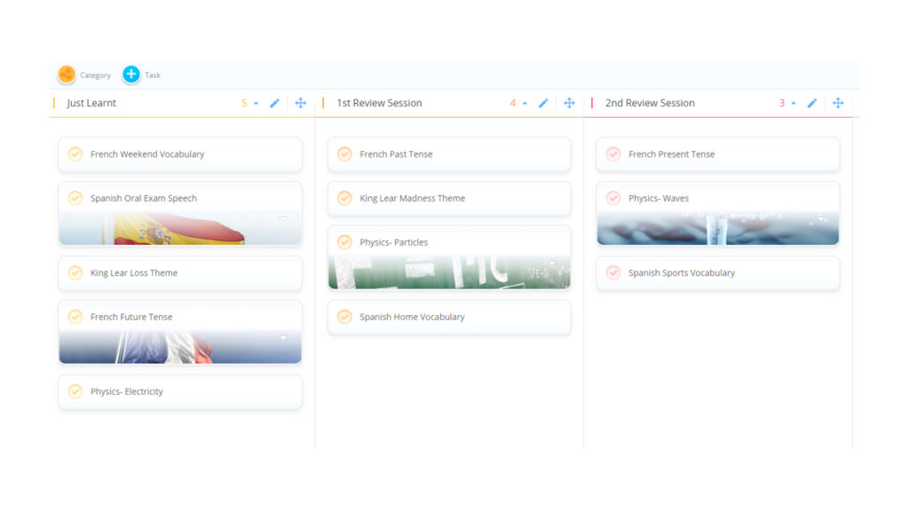Click the orange Category icon
909x511 pixels.
coord(67,75)
